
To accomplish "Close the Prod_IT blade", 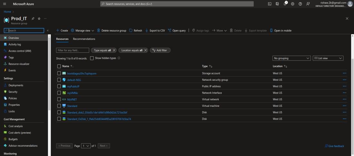I will click(347, 19).
